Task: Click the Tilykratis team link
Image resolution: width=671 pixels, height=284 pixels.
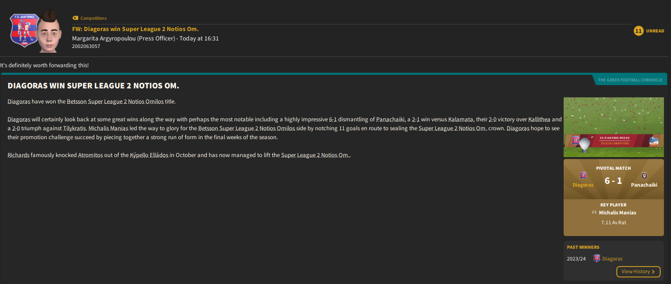Action: [74, 128]
